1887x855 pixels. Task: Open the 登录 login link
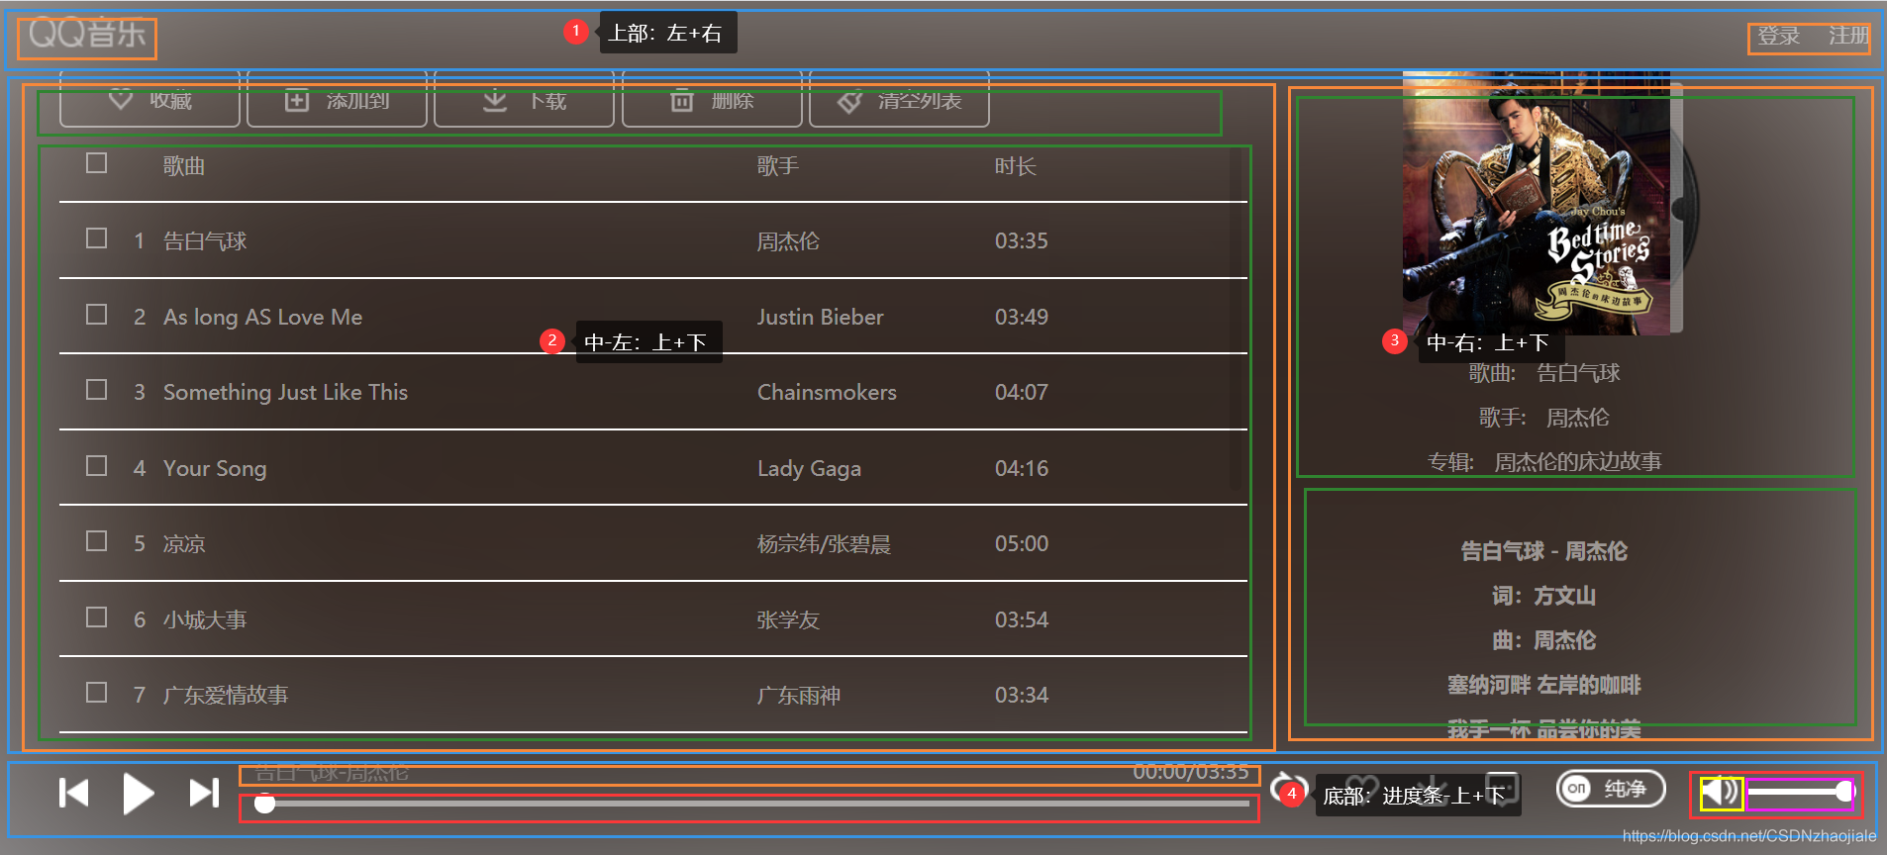click(1779, 37)
